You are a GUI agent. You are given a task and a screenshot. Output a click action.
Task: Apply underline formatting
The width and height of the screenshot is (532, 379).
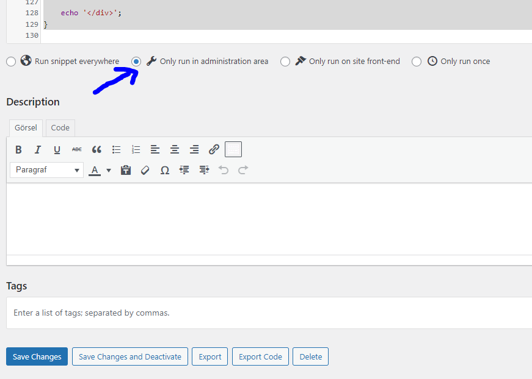pos(57,149)
